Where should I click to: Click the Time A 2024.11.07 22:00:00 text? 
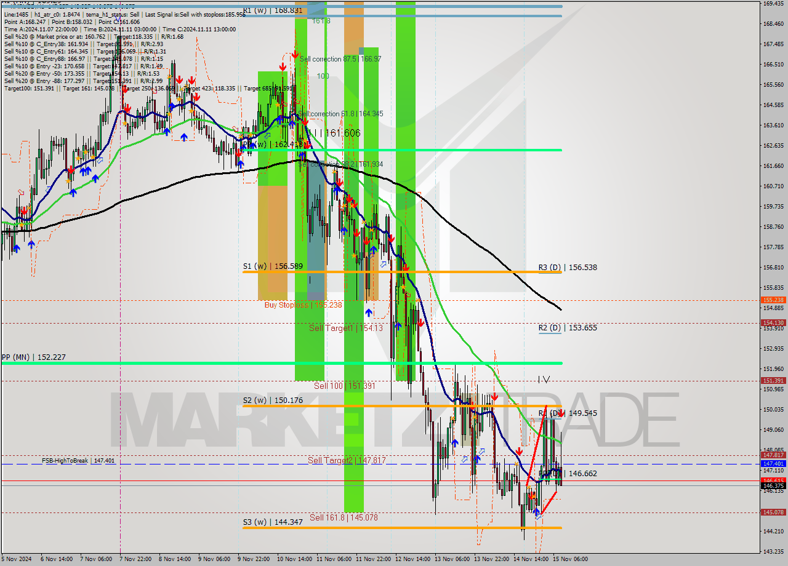[x=41, y=29]
